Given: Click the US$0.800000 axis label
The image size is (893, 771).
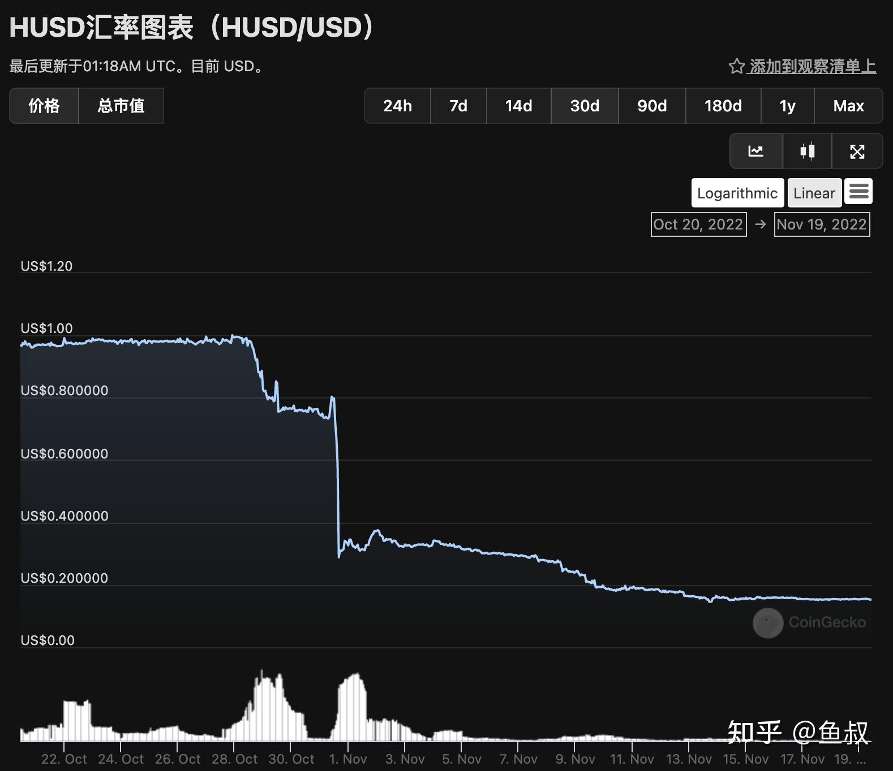Looking at the screenshot, I should pos(64,391).
